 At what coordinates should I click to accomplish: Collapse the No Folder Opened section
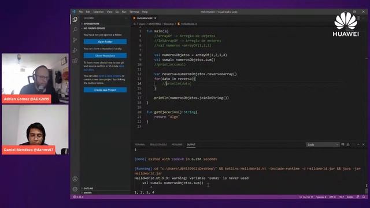tap(94, 28)
